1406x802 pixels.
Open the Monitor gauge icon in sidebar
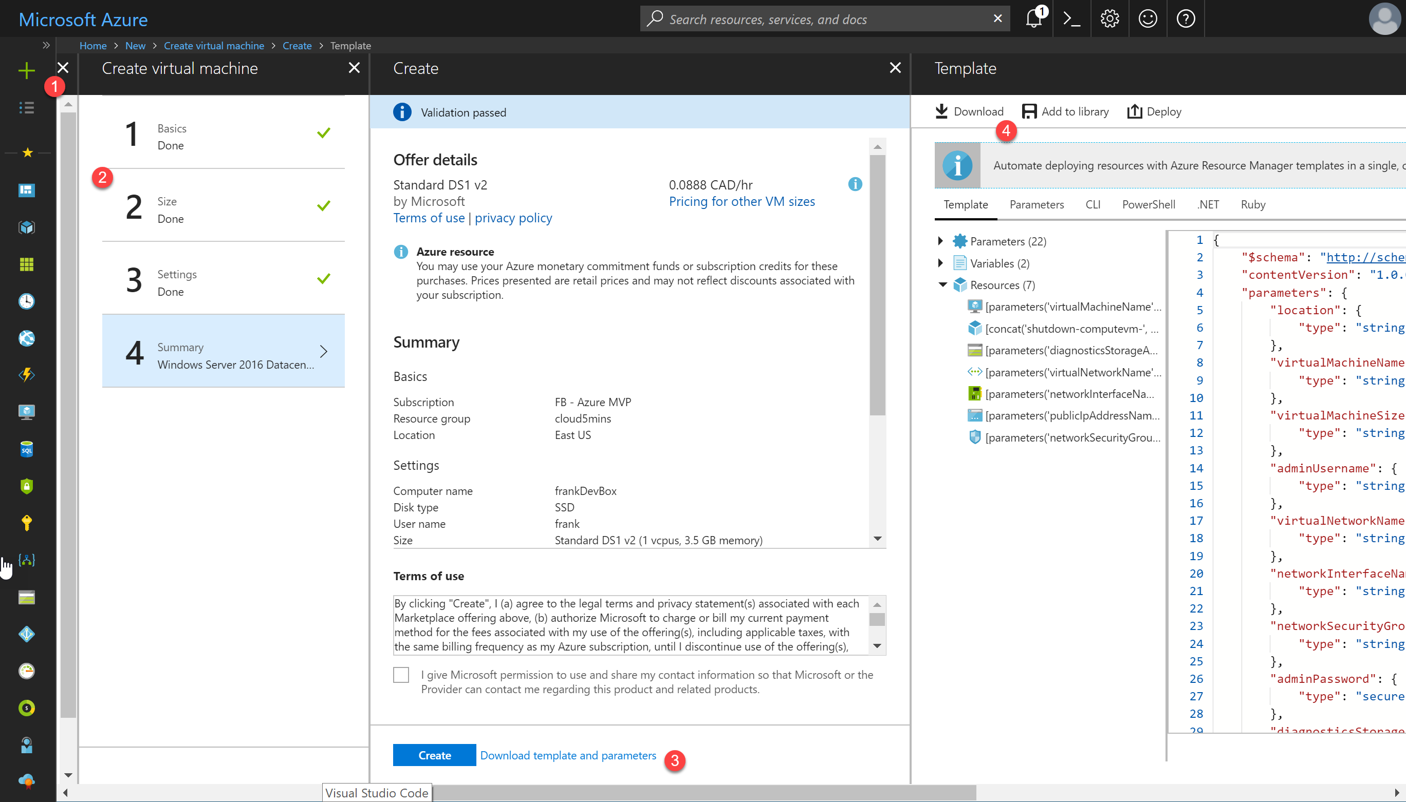pyautogui.click(x=26, y=671)
